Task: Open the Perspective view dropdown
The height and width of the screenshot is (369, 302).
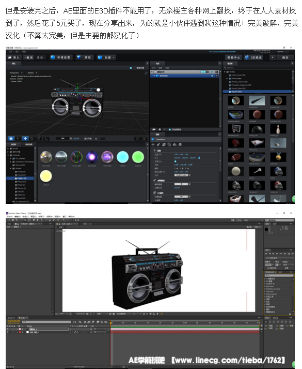Action: 16,73
